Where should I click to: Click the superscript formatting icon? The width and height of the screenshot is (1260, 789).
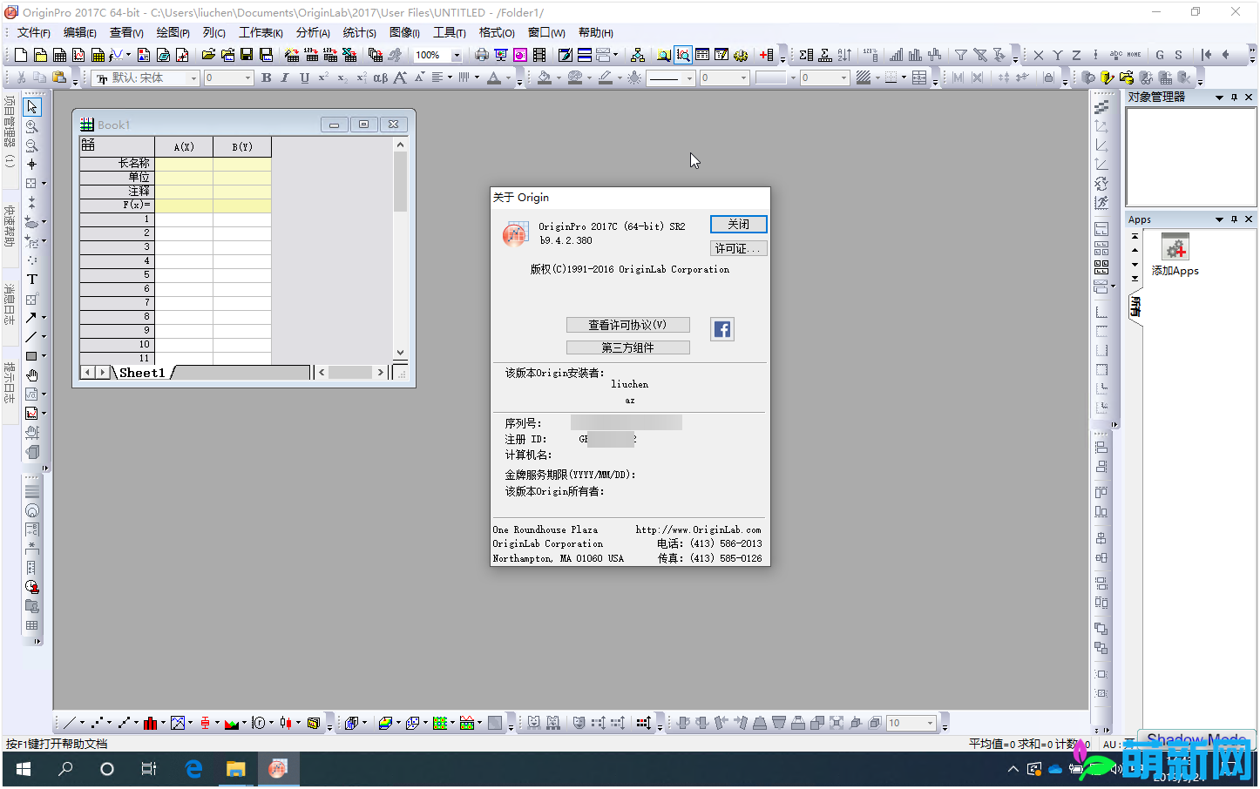(x=323, y=78)
